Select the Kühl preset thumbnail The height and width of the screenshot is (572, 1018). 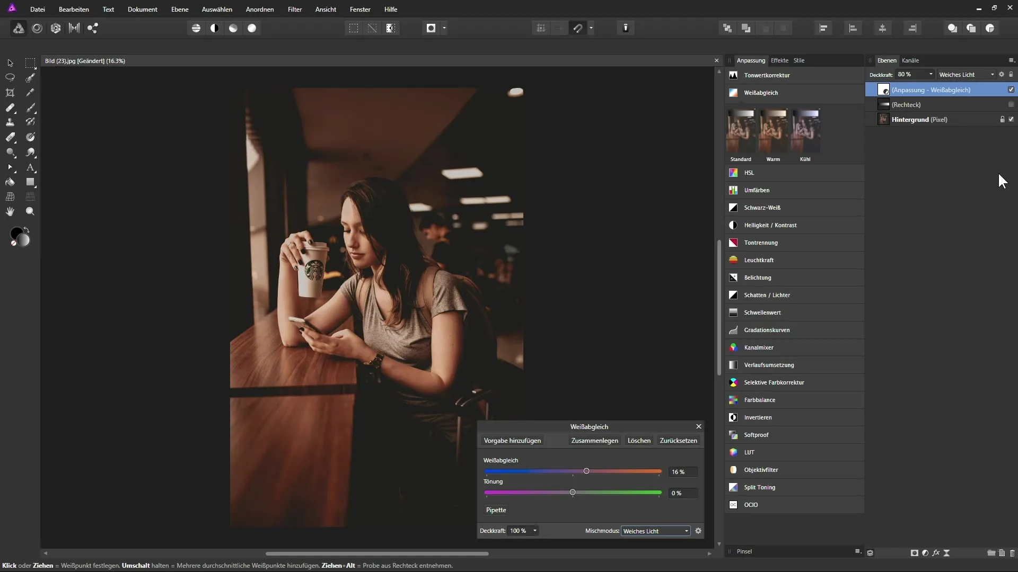click(x=805, y=131)
